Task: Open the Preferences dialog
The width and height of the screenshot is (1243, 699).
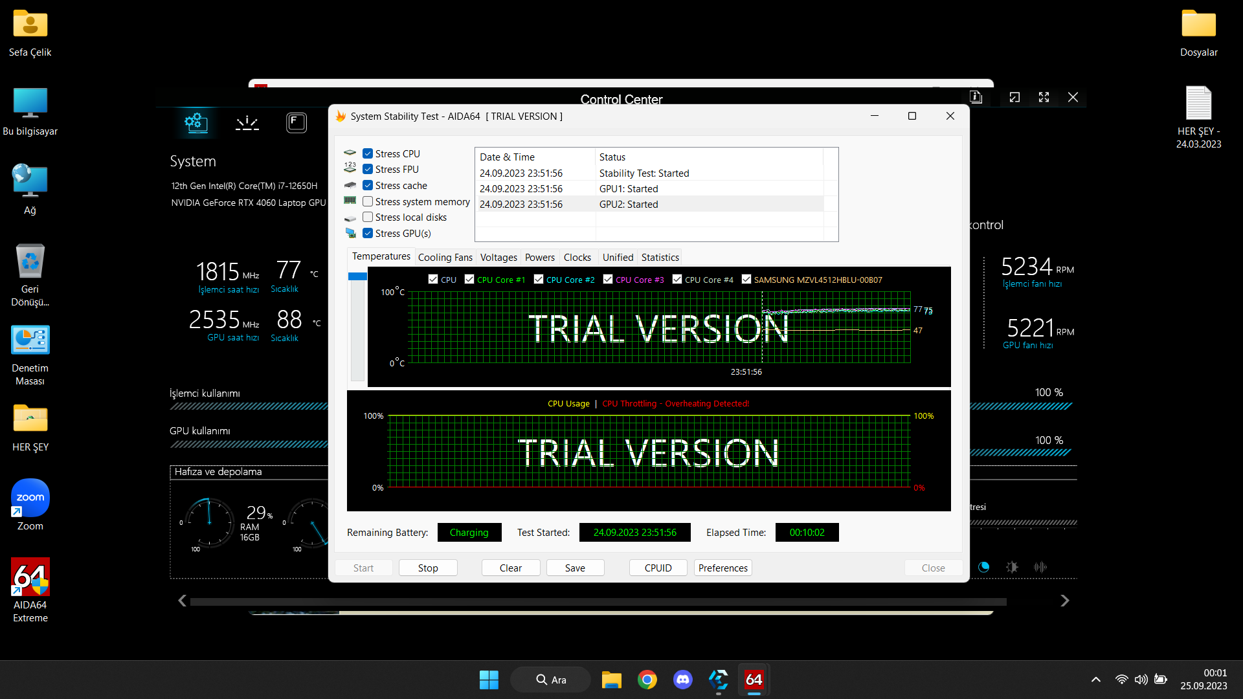Action: (722, 568)
